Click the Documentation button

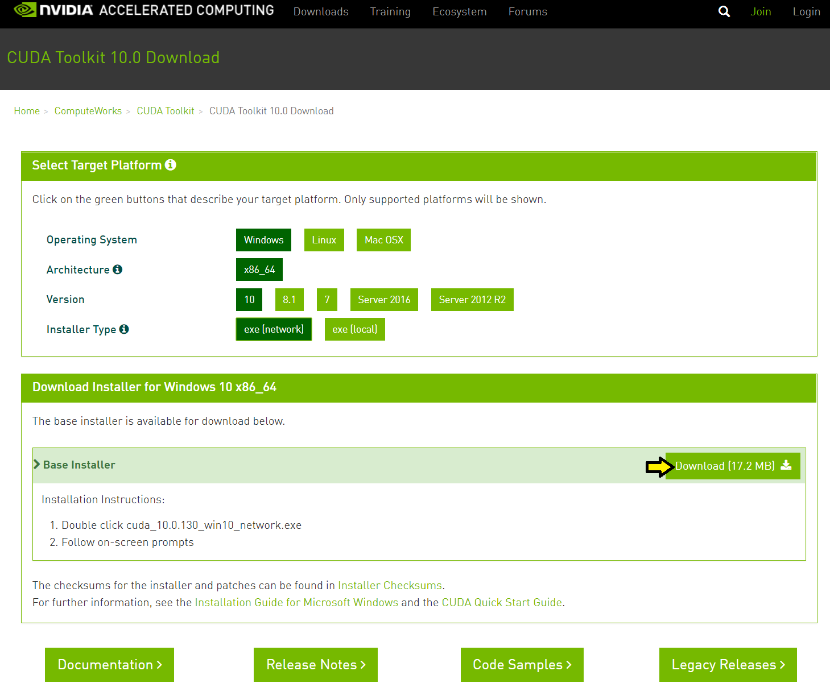(x=109, y=665)
